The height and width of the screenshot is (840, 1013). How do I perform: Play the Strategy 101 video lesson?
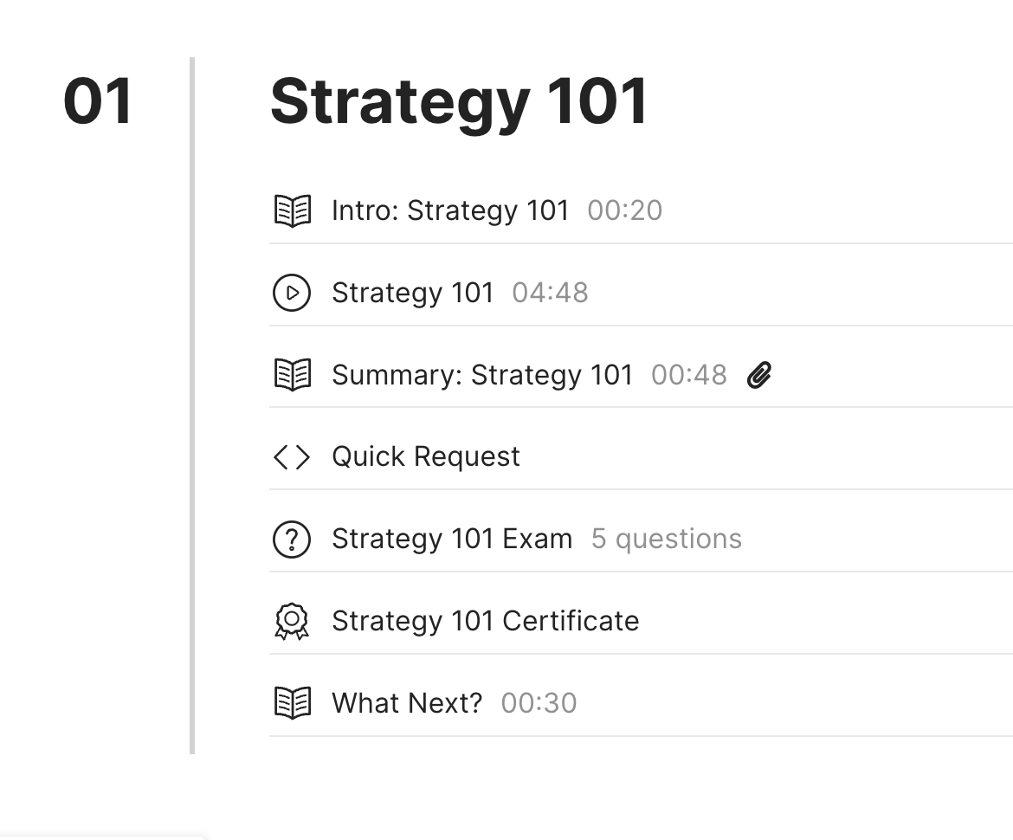tap(413, 293)
